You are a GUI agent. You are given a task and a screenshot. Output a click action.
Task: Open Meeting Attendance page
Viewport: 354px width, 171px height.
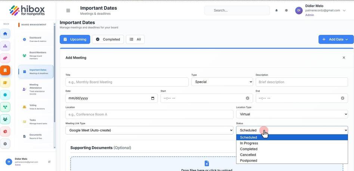coord(36,89)
